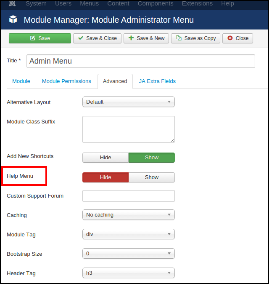Open the Extensions menu
Screen dimensions: 269x284
pos(198,3)
